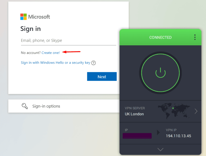Focus the Email, phone, or Skype field
Image resolution: width=206 pixels, height=156 pixels.
point(68,41)
